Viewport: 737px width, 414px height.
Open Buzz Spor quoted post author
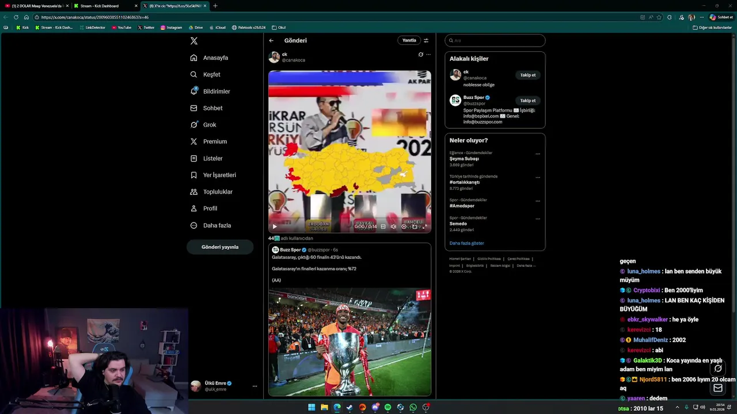click(290, 250)
